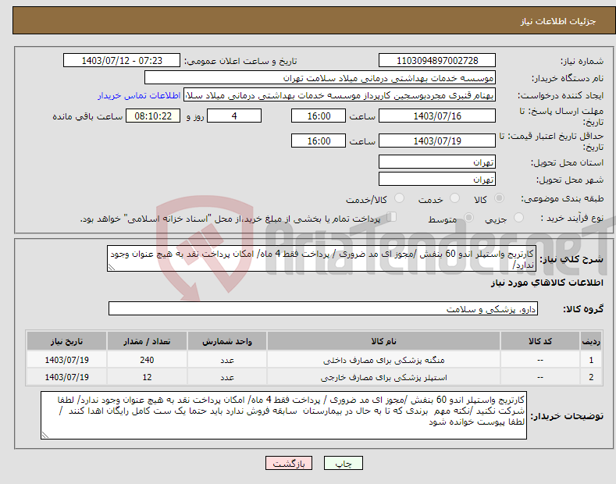This screenshot has width=616, height=484.
Task: Click the ردیف column header
Action: click(591, 341)
